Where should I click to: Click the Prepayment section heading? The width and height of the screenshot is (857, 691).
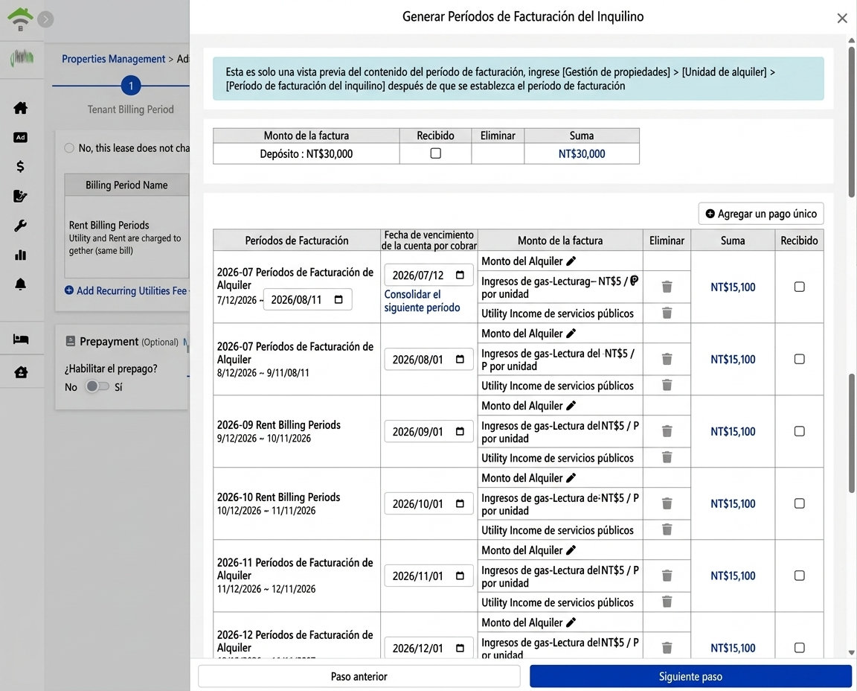[109, 341]
